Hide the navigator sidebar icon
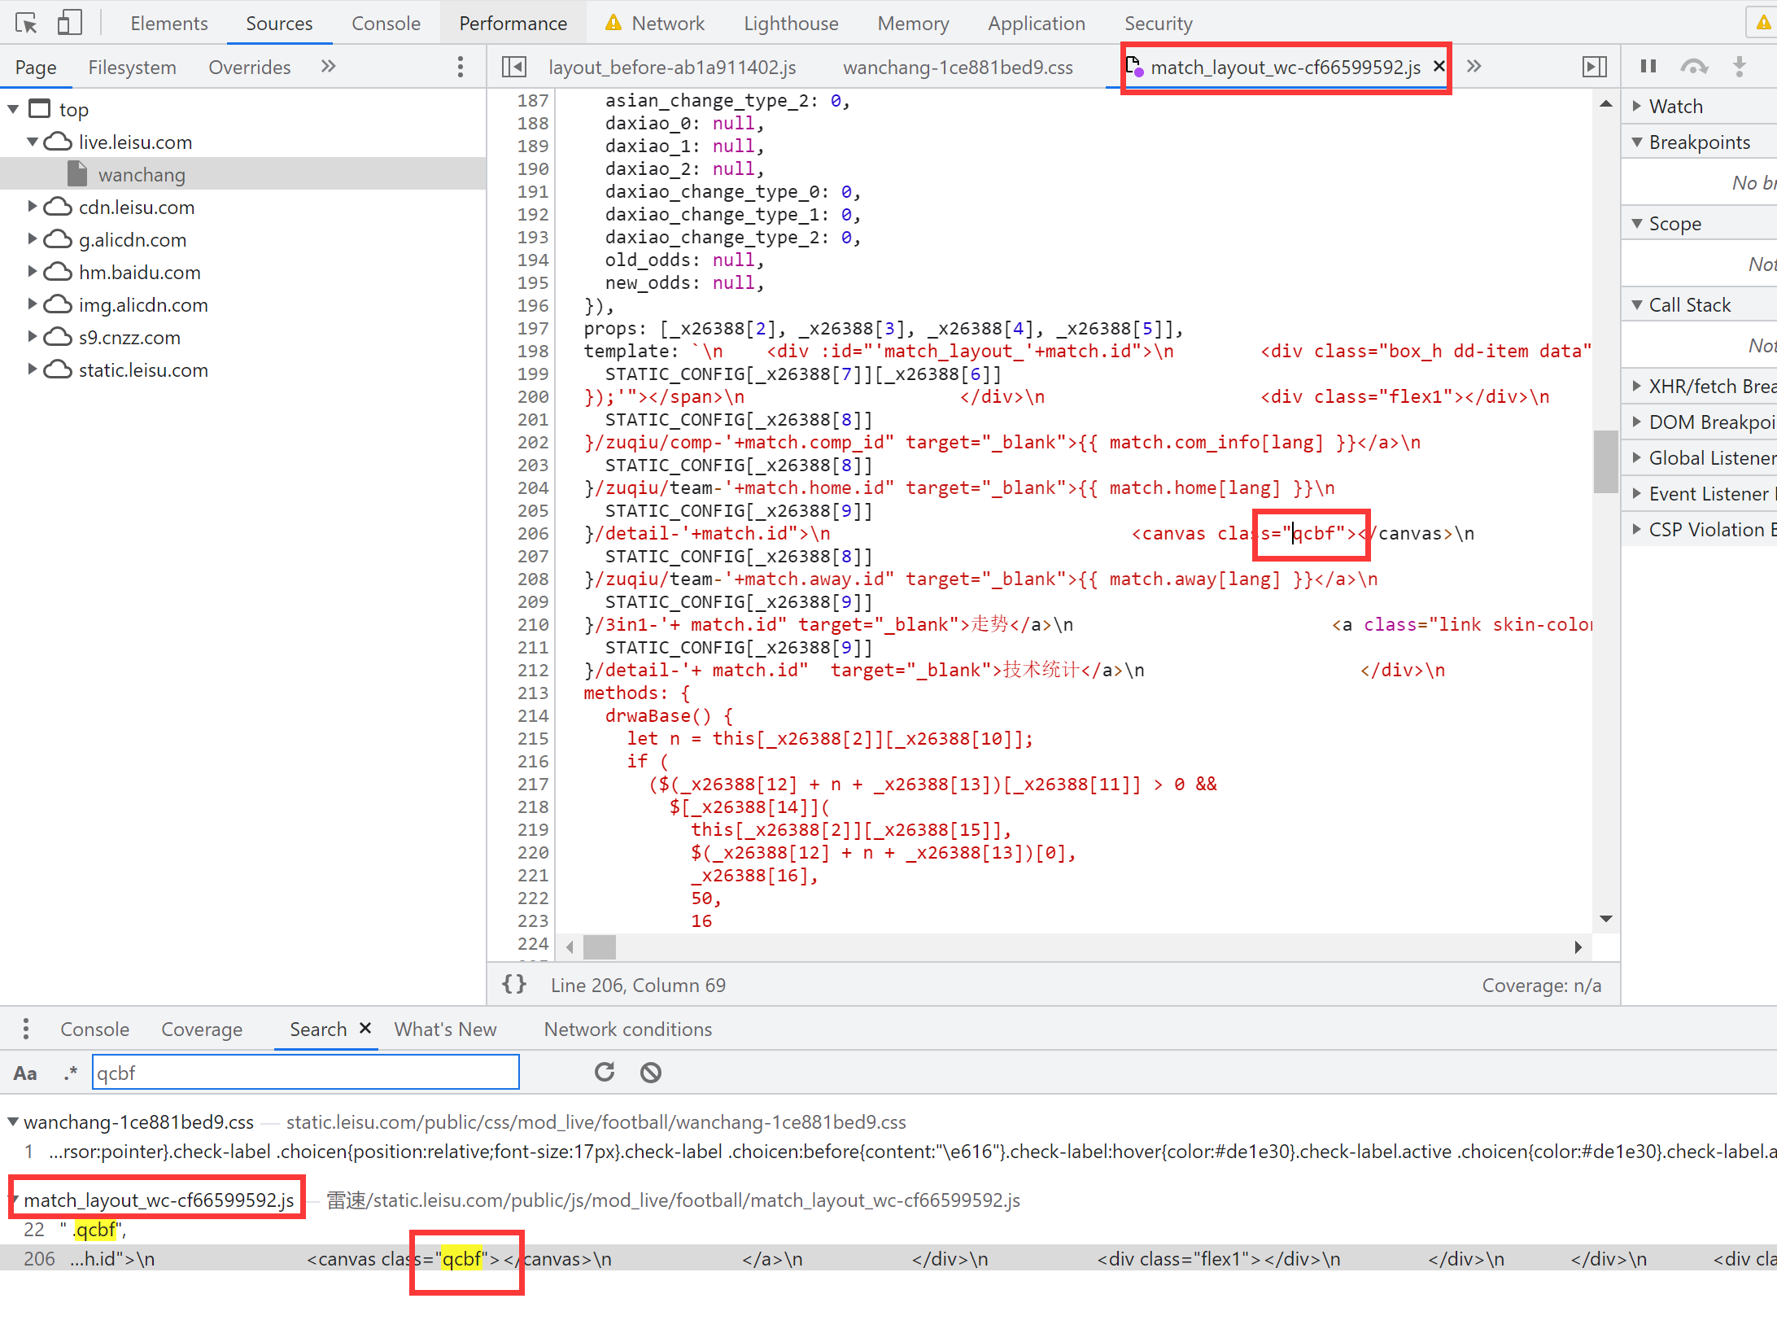Screen dimensions: 1777x1329 [514, 67]
